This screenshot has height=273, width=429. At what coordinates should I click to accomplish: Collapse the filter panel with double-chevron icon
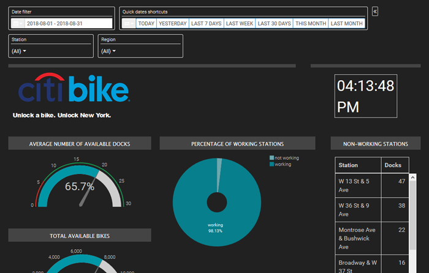tap(375, 12)
